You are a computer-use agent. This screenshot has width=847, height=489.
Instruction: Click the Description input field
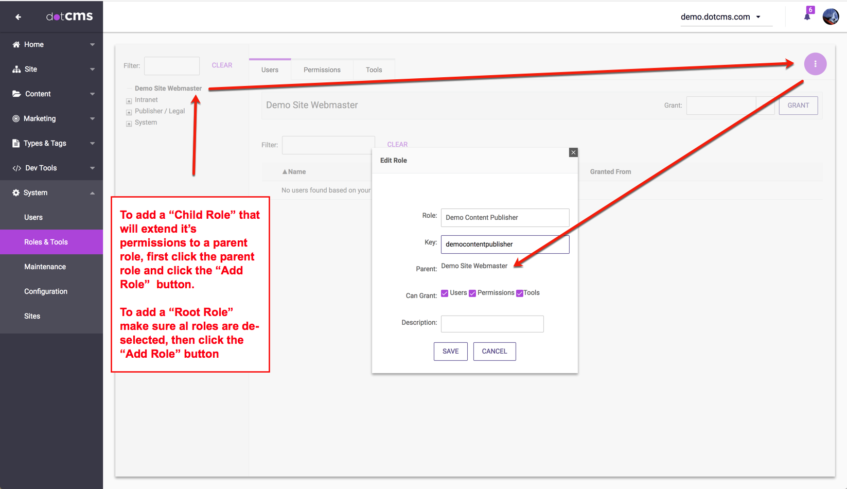tap(492, 324)
